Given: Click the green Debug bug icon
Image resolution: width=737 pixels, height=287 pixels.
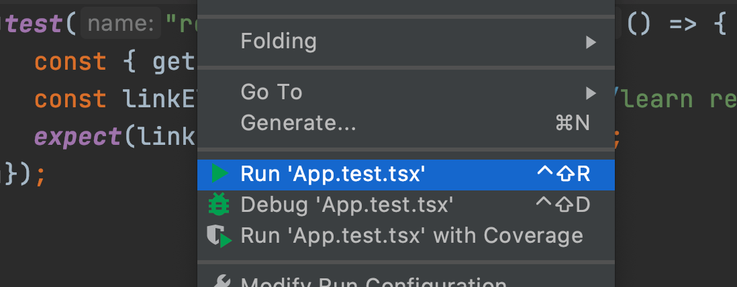Looking at the screenshot, I should (x=219, y=204).
